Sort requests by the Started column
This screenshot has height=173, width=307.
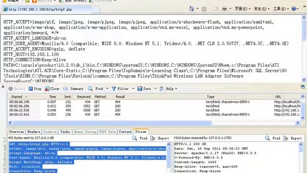(x=24, y=97)
